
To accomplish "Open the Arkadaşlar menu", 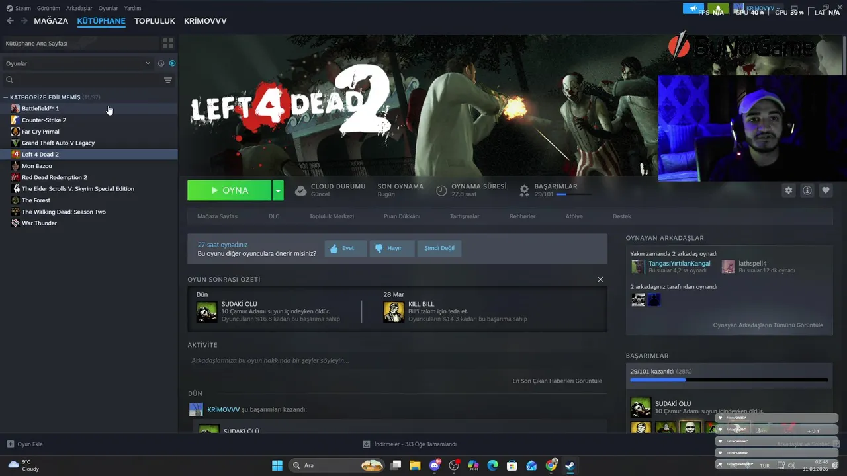I will 79,8.
